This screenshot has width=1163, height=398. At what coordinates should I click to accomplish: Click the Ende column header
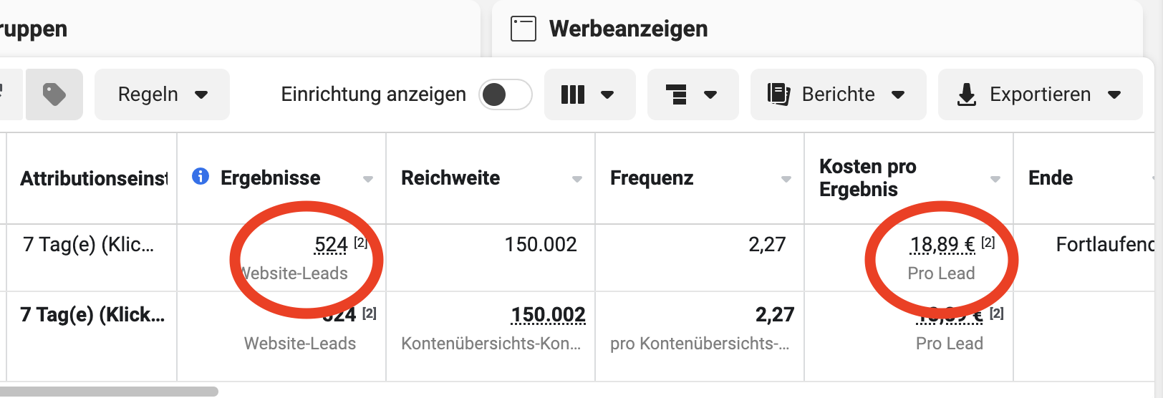click(x=1051, y=178)
